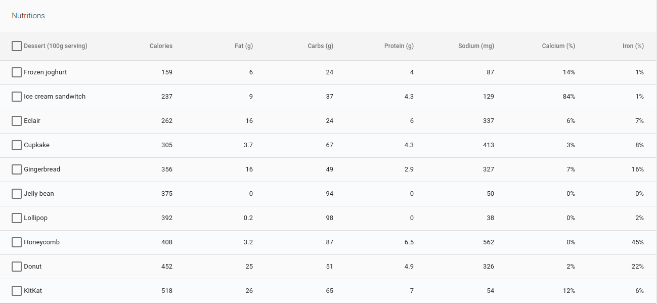Toggle the select-all checkbox in header
The width and height of the screenshot is (657, 304).
pyautogui.click(x=17, y=46)
